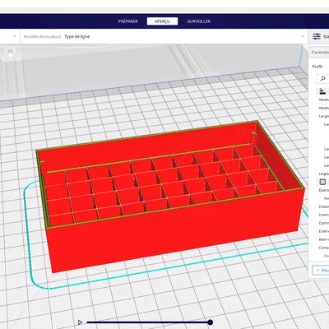Expand the layer-height quality category icon

[322, 91]
